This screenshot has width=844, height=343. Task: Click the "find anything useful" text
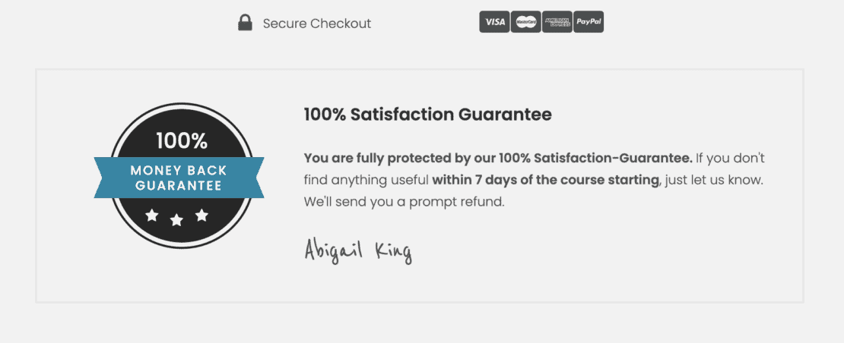tap(366, 181)
